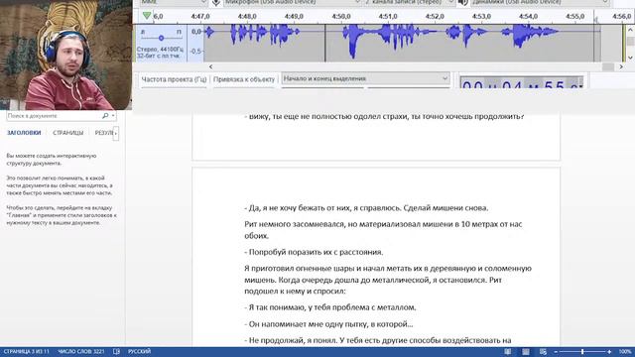Adjust the track pan slider knob
This screenshot has width=635, height=357.
click(x=161, y=38)
